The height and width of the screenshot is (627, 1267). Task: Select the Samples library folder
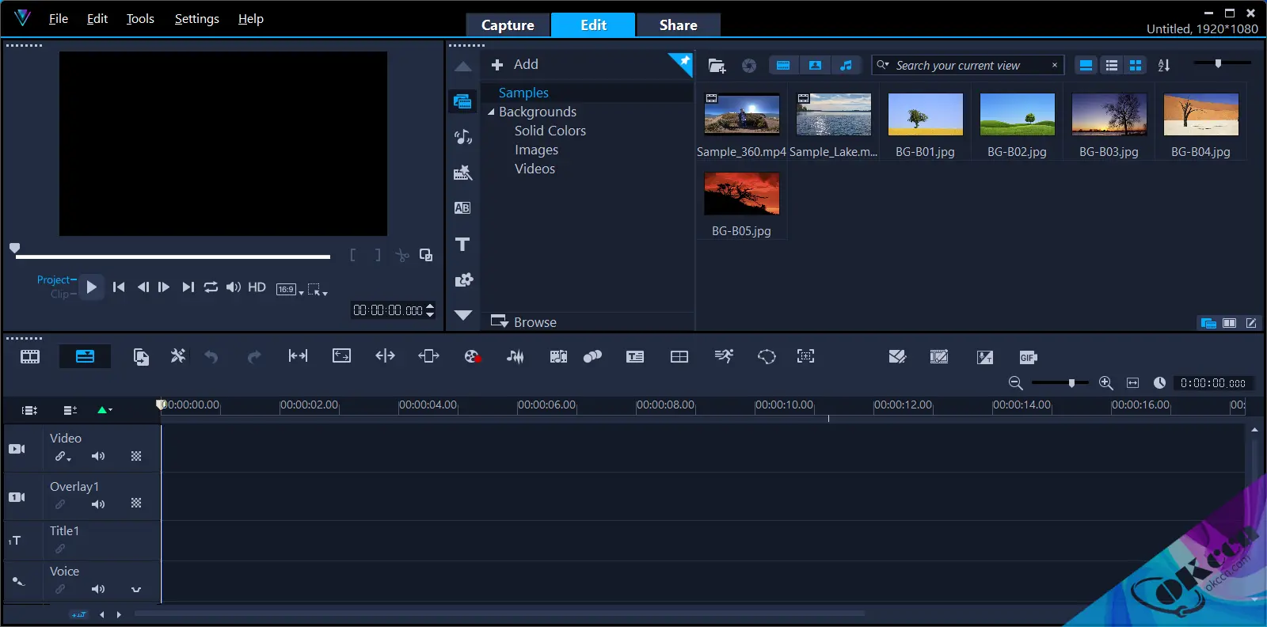(x=523, y=93)
